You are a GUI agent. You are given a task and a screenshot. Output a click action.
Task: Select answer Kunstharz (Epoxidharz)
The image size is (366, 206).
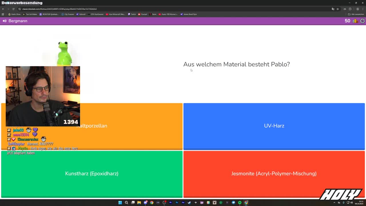point(92,174)
